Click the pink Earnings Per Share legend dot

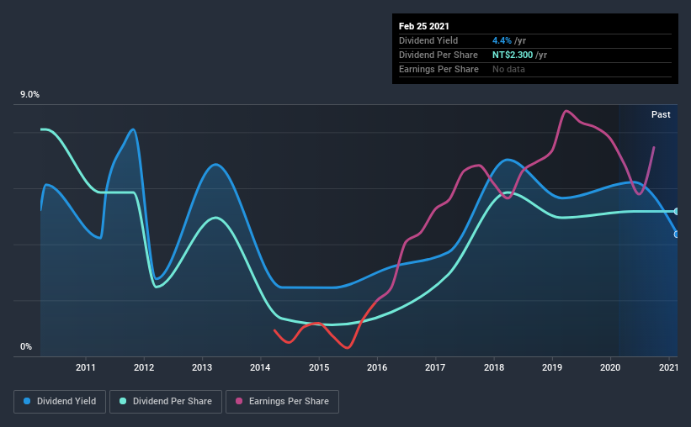239,401
